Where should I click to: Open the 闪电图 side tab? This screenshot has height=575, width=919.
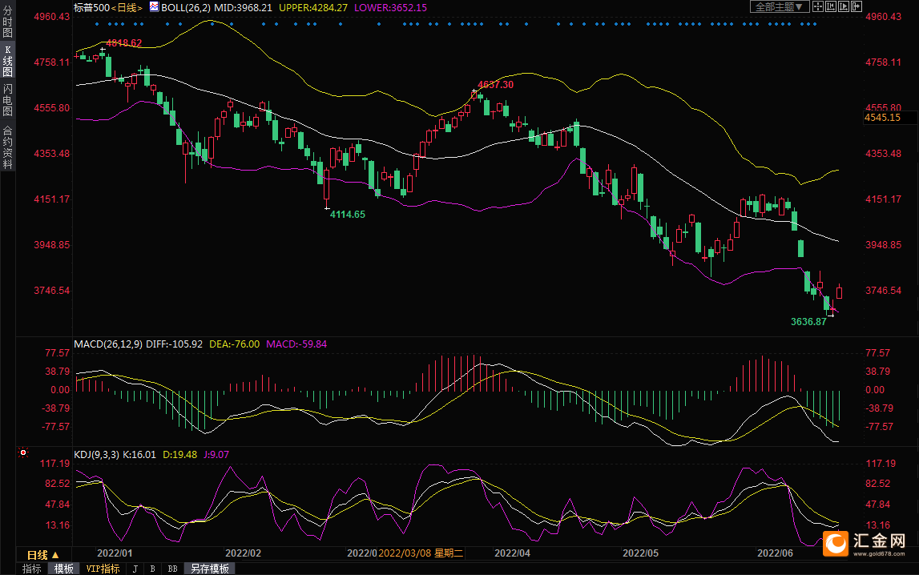[7, 101]
